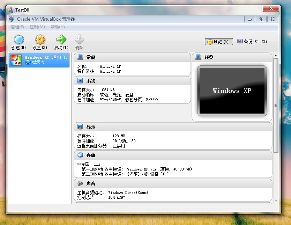Click the New (新建) machine icon

(19, 39)
